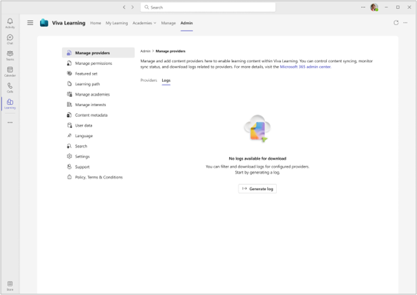Go forward with the right arrow
Screen dimensions: 417x295
pyautogui.click(x=133, y=7)
